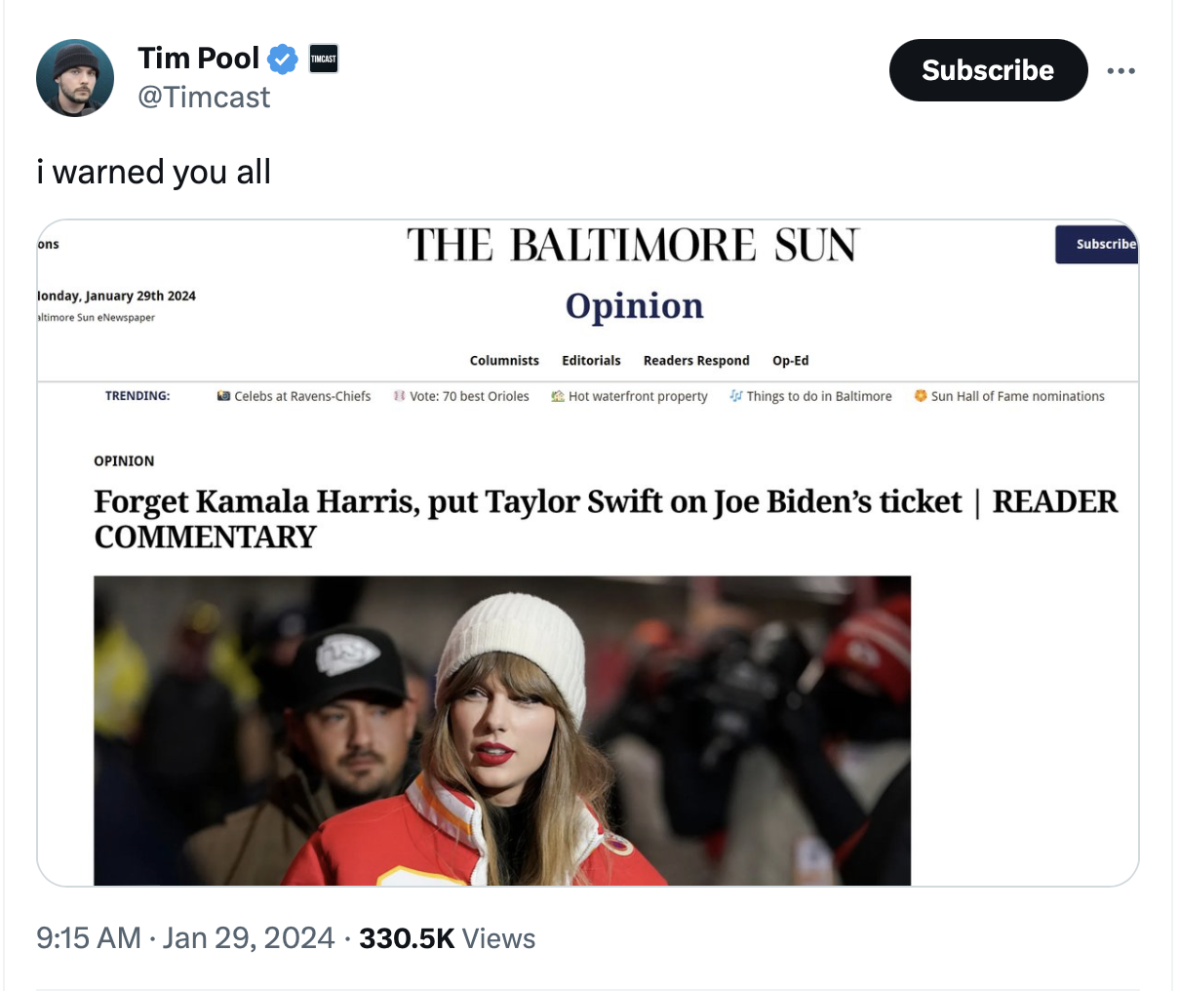Open the Readers Respond tab

(x=696, y=360)
